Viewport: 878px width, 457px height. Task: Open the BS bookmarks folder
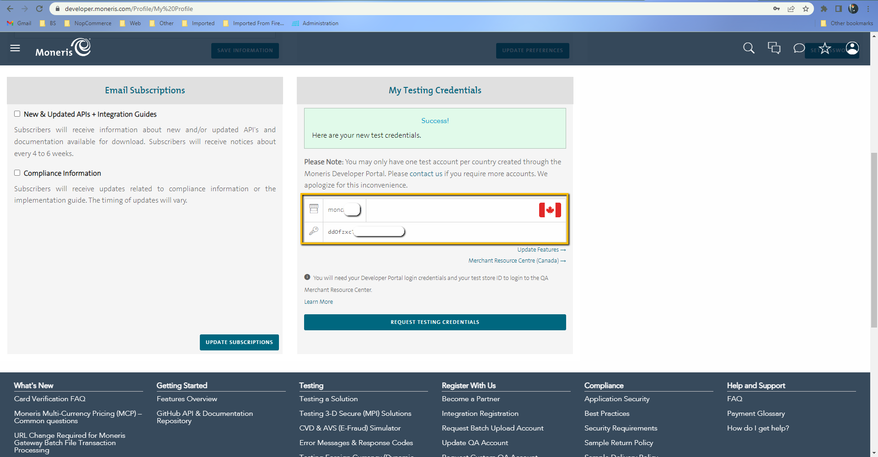tap(48, 23)
